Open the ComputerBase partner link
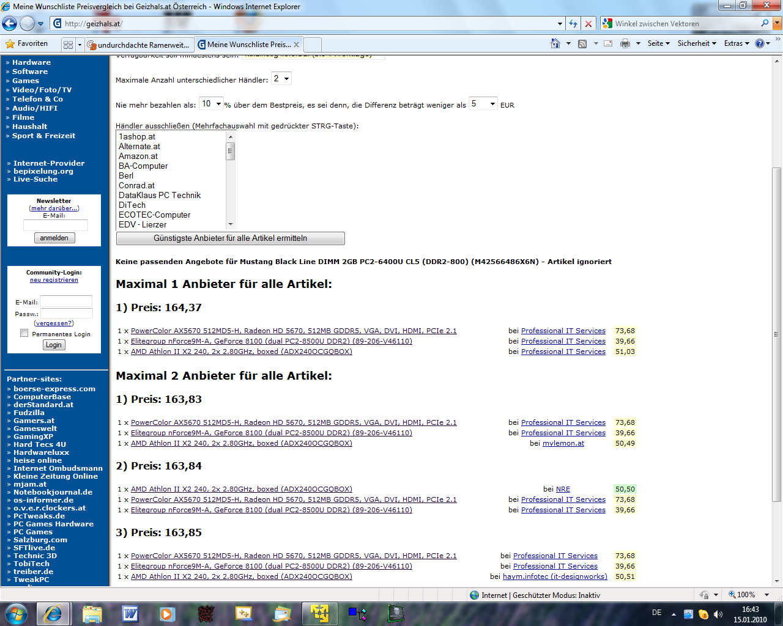The height and width of the screenshot is (626, 783). click(42, 397)
